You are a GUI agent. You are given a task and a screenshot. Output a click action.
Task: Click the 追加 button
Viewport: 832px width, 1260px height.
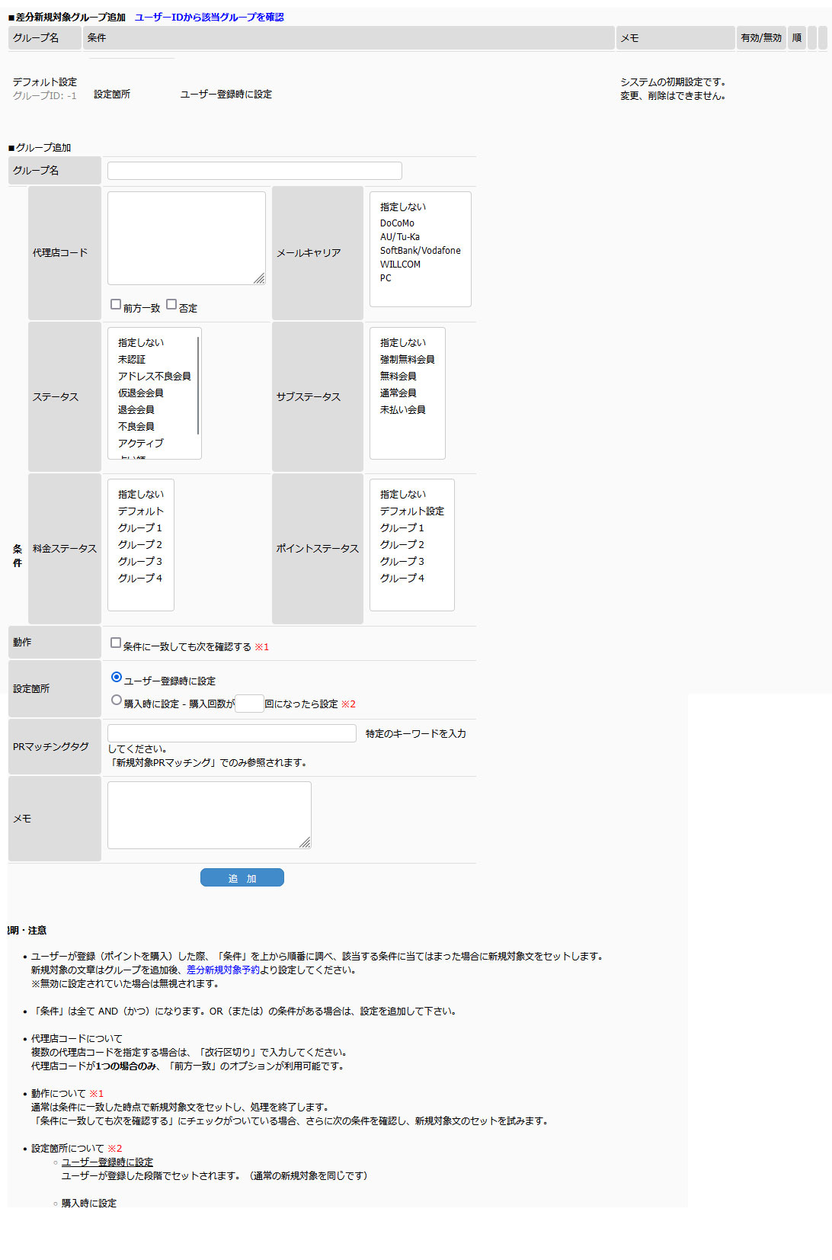coord(242,878)
